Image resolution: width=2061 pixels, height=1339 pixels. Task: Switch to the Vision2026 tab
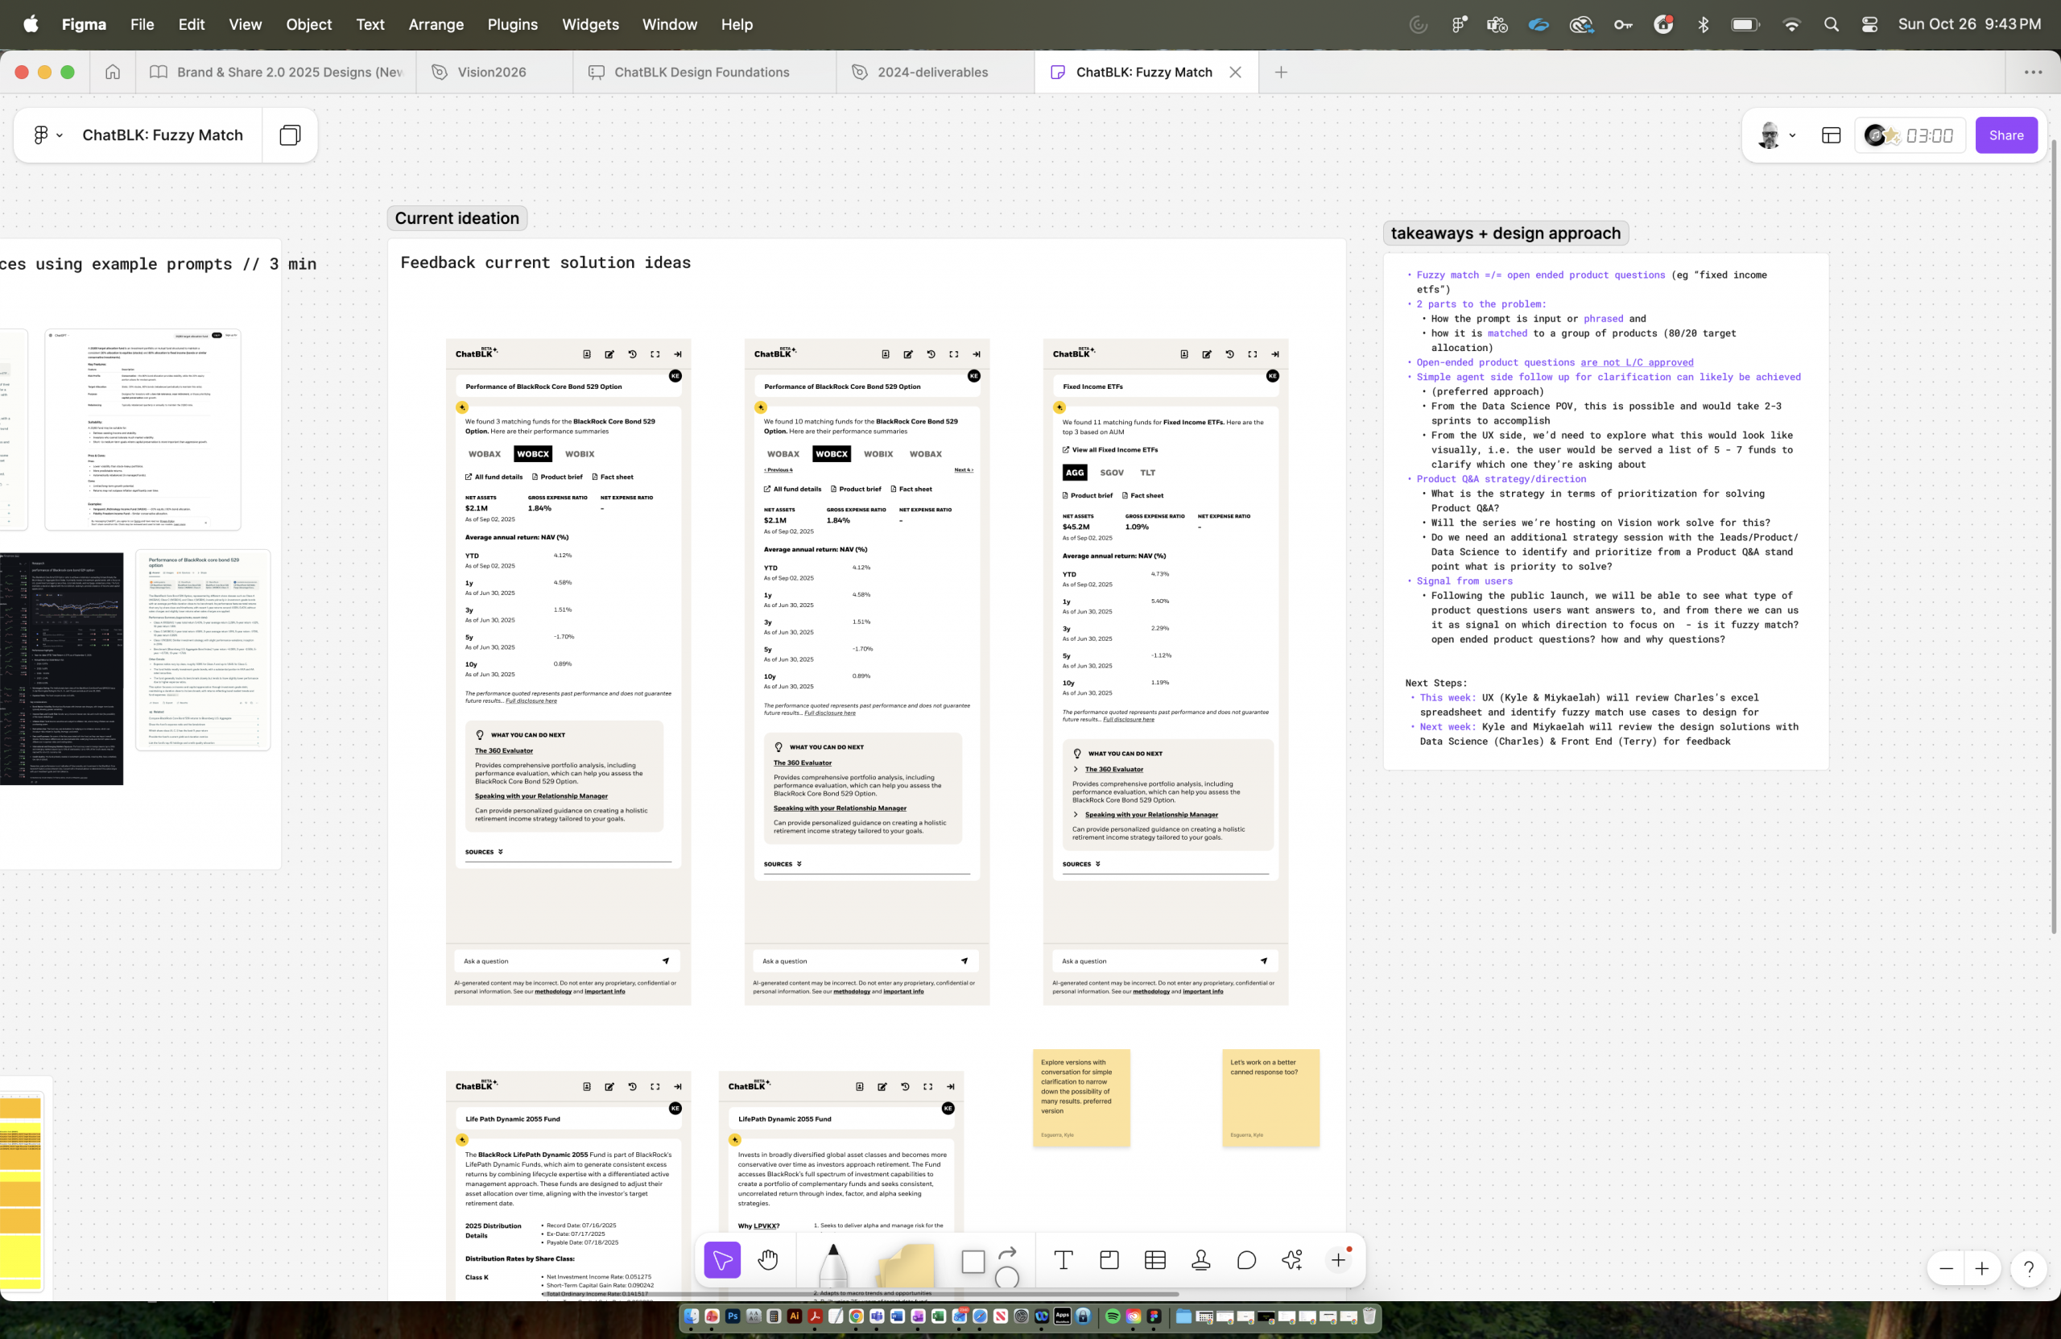494,72
